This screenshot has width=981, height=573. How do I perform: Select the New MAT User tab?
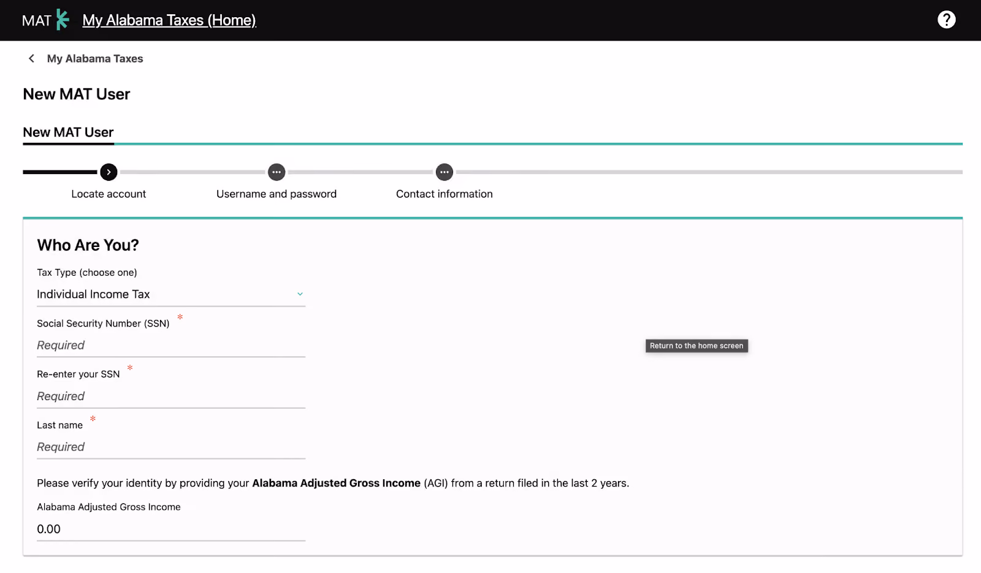coord(68,132)
